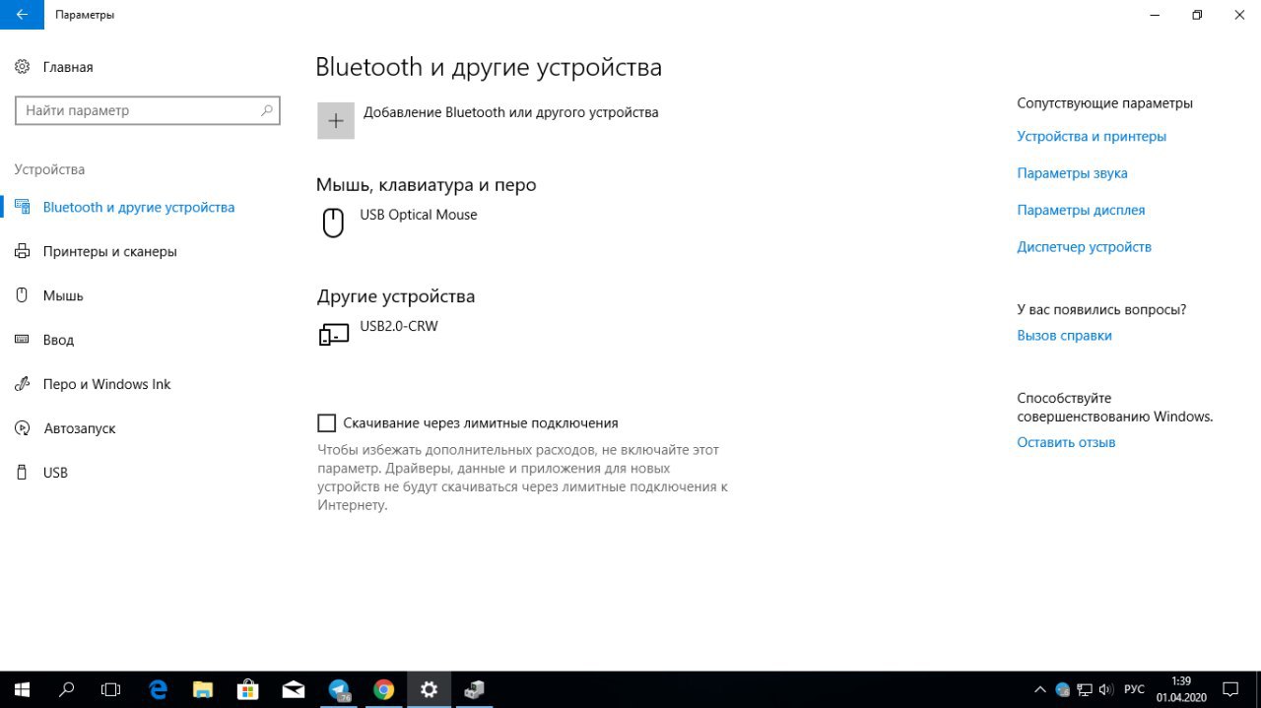Open Microsoft Store from taskbar

tap(248, 689)
